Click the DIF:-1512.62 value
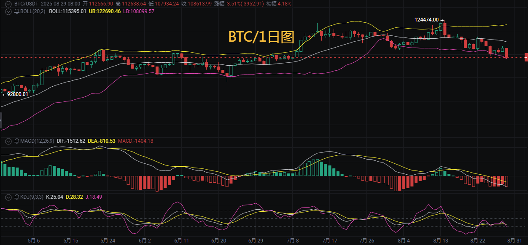528x245 pixels. point(71,141)
